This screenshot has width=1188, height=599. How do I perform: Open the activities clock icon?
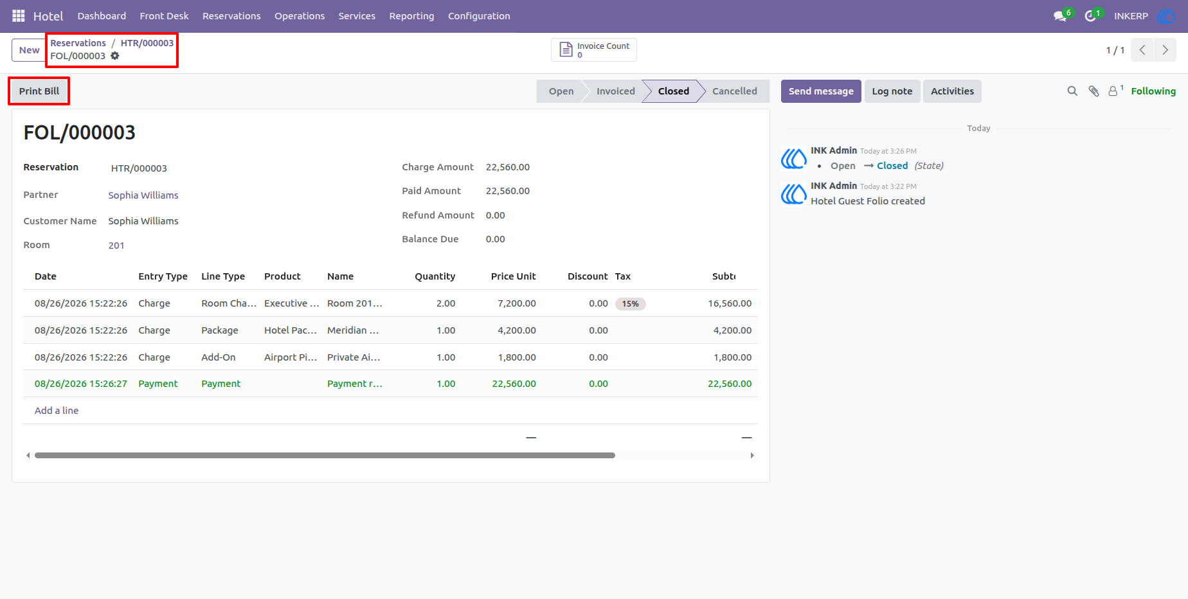(1090, 16)
